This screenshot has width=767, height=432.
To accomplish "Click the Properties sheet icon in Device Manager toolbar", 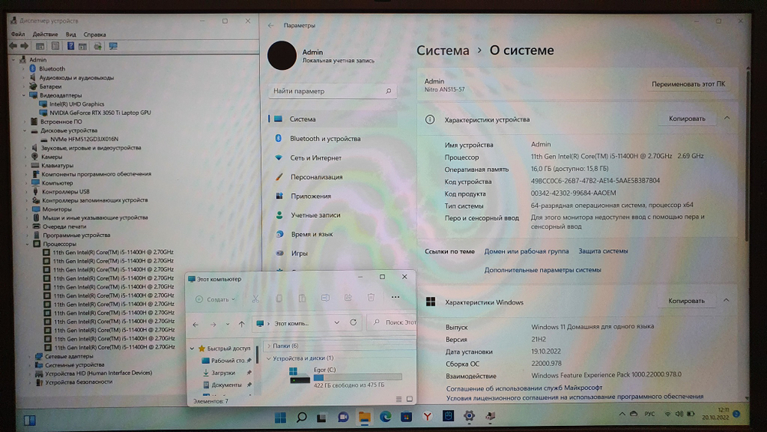I will point(55,46).
